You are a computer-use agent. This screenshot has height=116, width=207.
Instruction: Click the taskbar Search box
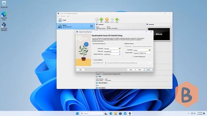(x=92, y=113)
